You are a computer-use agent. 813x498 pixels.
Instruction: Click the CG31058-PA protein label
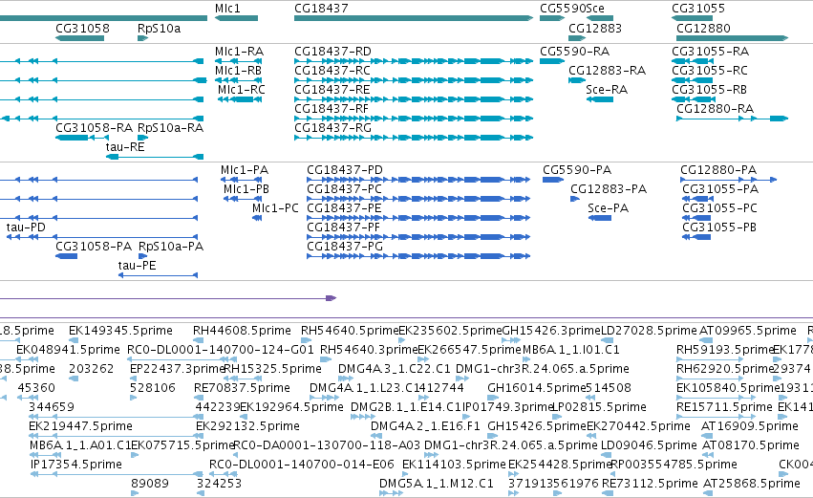tap(94, 247)
